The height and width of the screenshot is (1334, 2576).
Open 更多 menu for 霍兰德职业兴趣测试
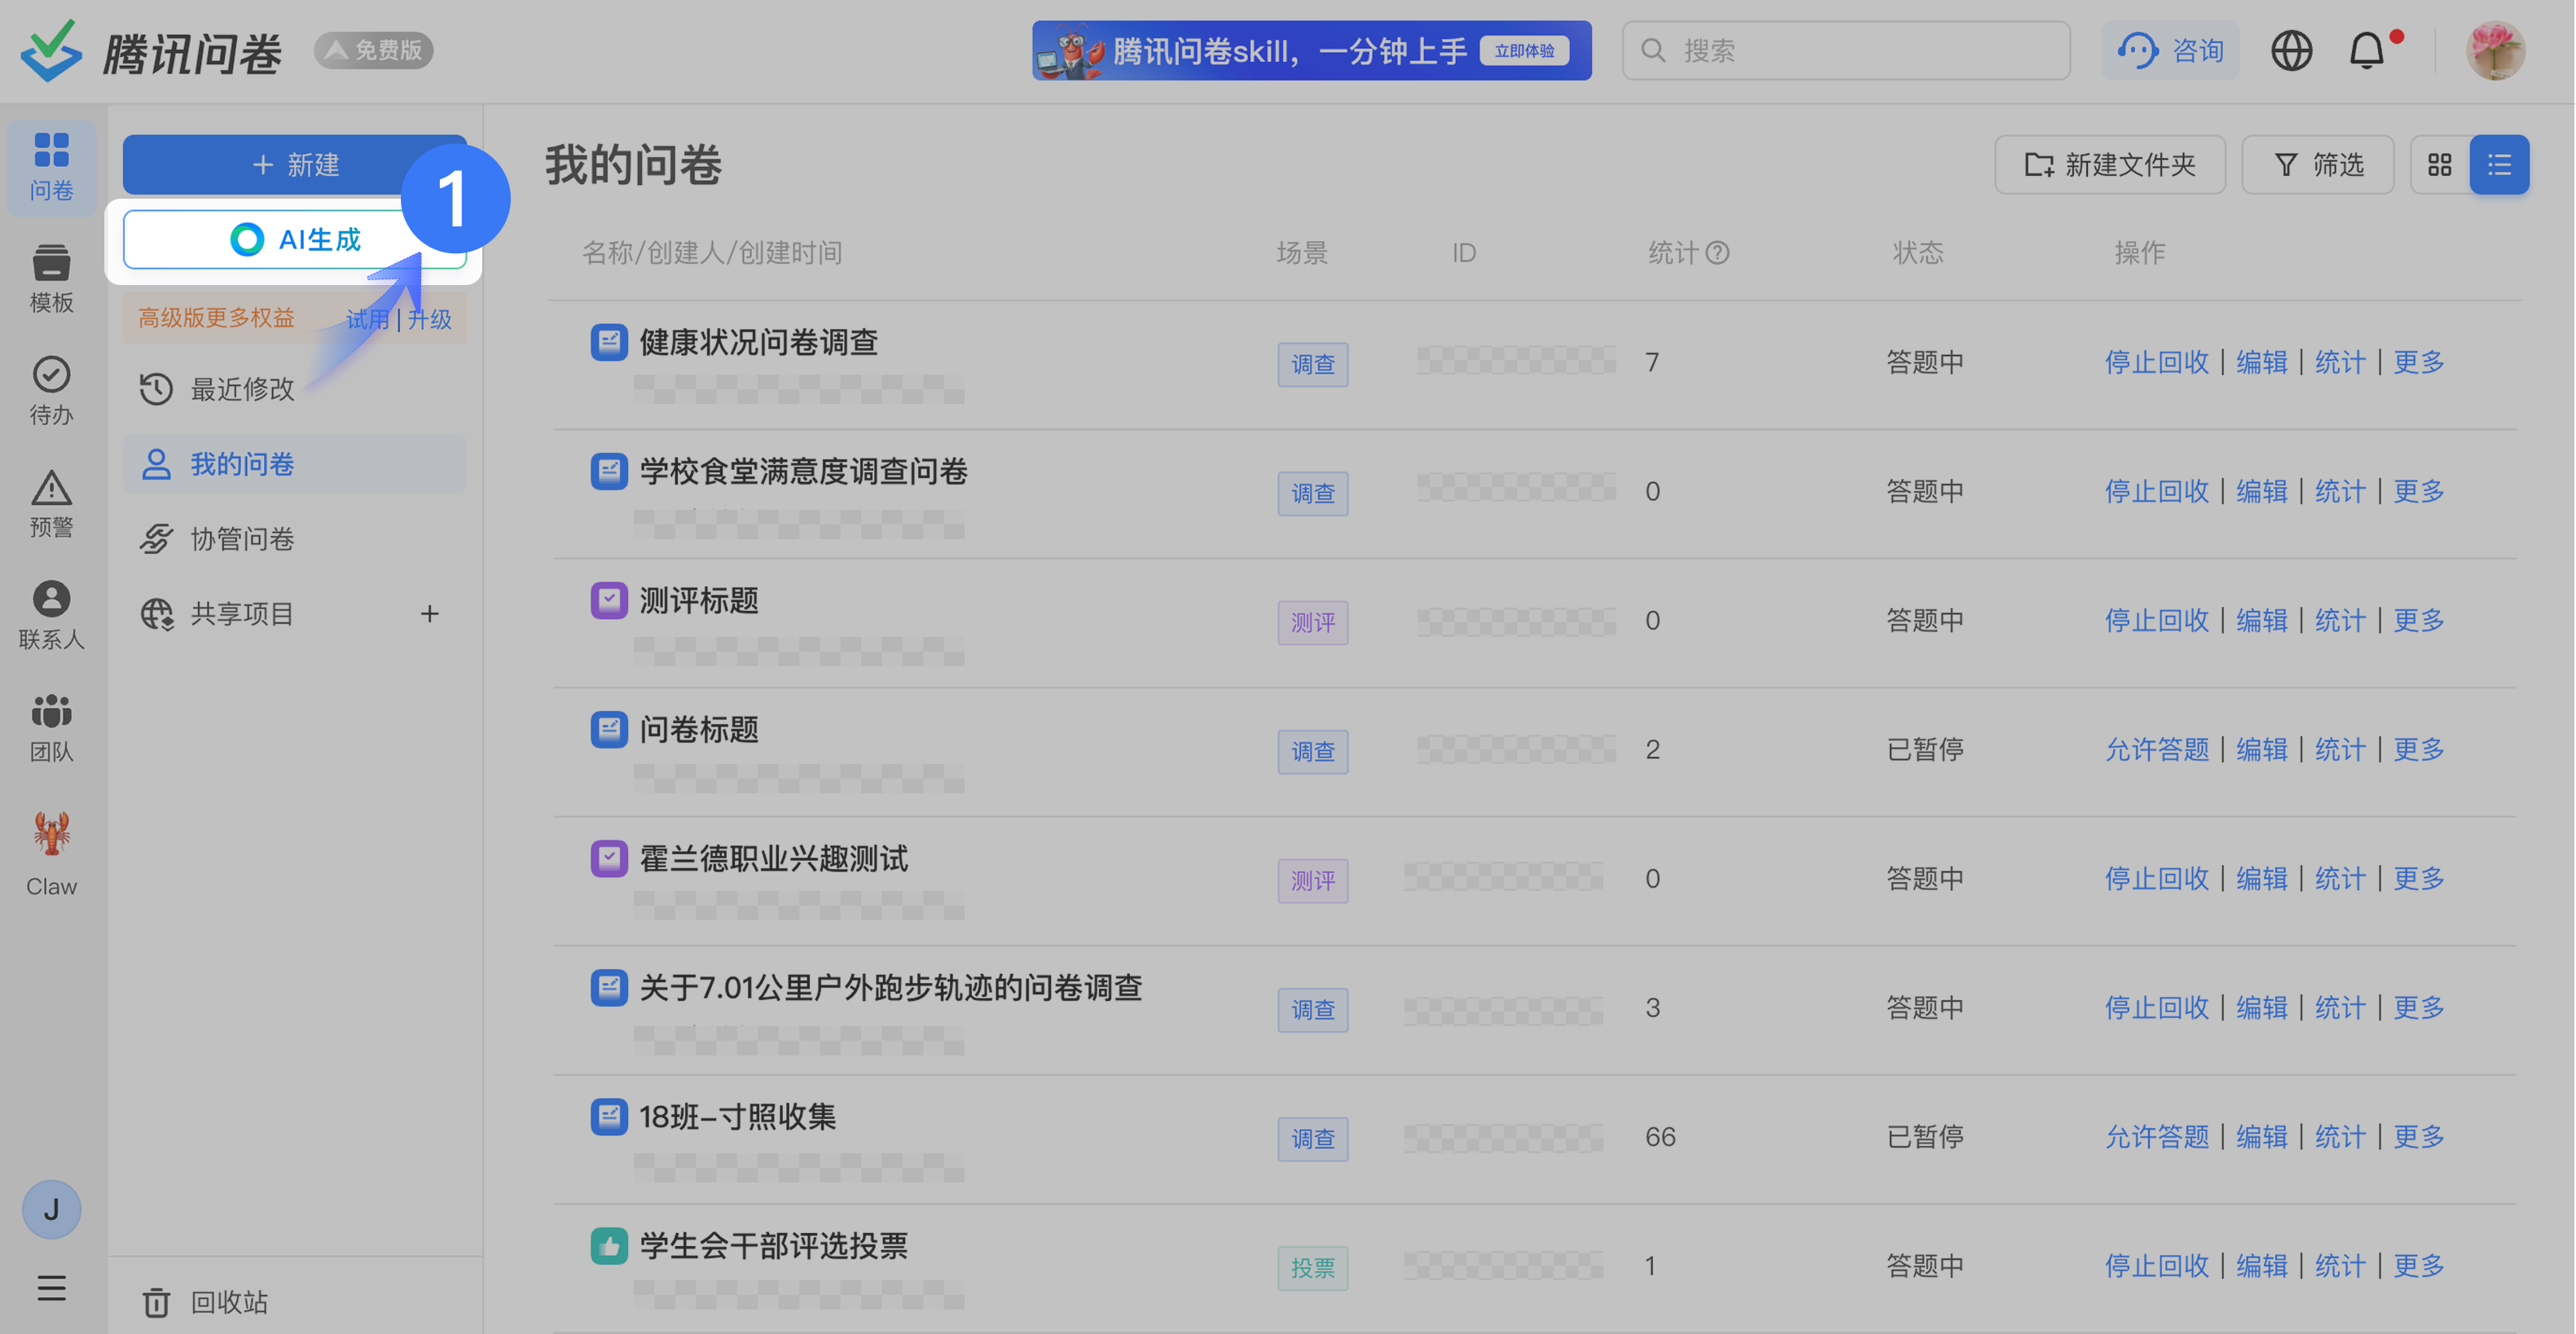coord(2419,878)
